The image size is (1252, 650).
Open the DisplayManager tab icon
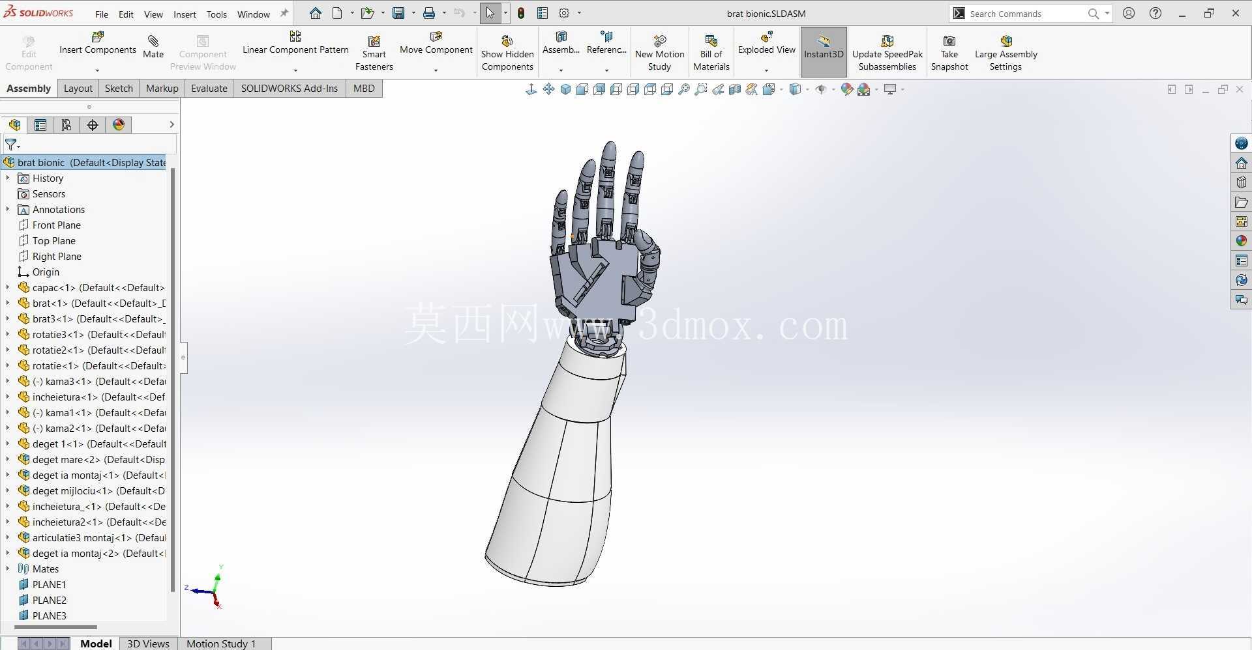(x=119, y=125)
